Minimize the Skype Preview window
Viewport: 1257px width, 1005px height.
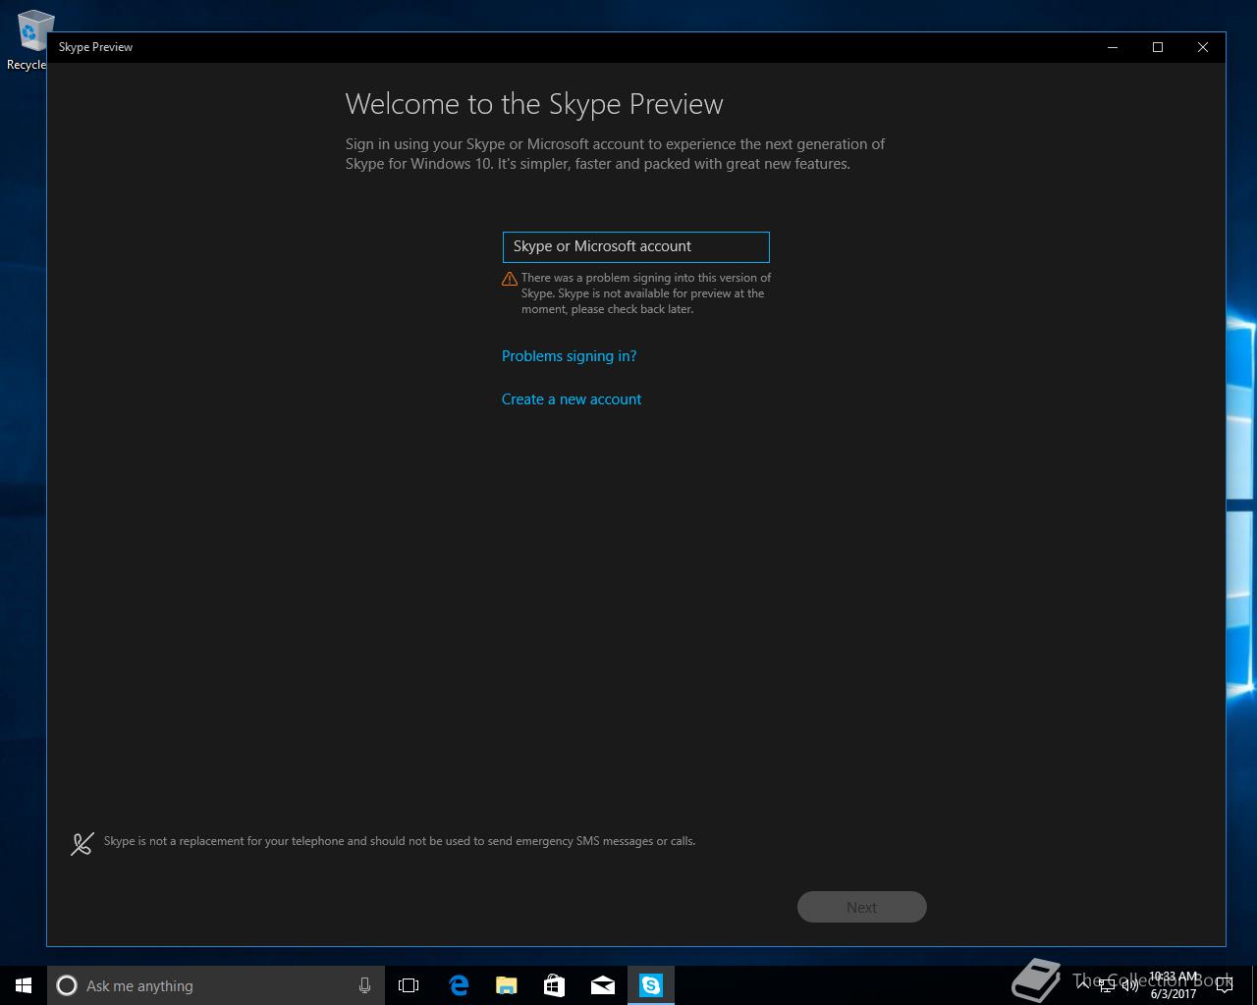tap(1113, 47)
